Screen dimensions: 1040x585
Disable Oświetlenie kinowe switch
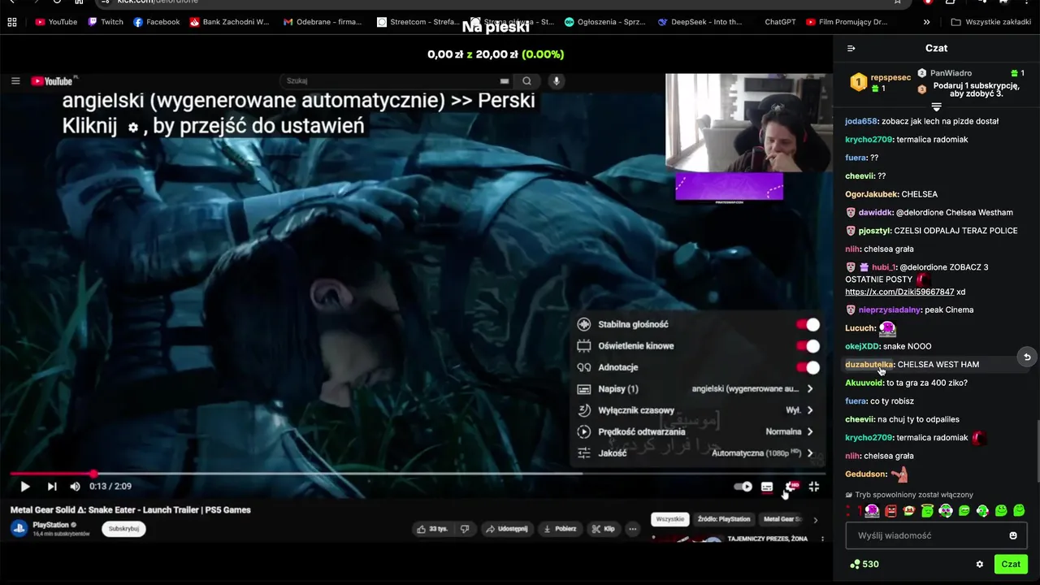(x=808, y=345)
